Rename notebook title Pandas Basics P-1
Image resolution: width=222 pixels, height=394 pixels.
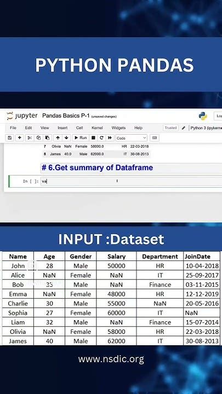click(66, 115)
